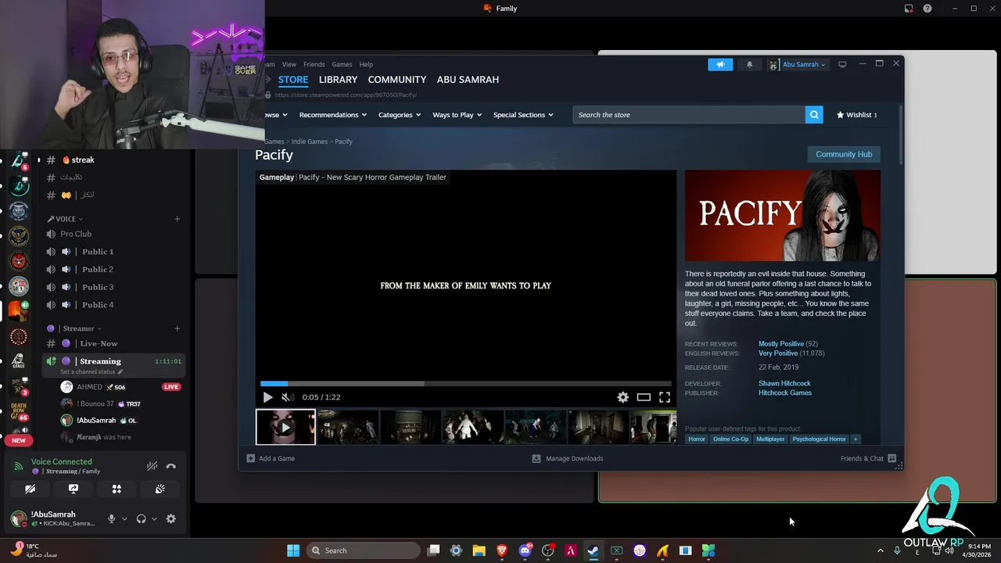
Task: Open File Explorer from the taskbar
Action: pos(479,550)
